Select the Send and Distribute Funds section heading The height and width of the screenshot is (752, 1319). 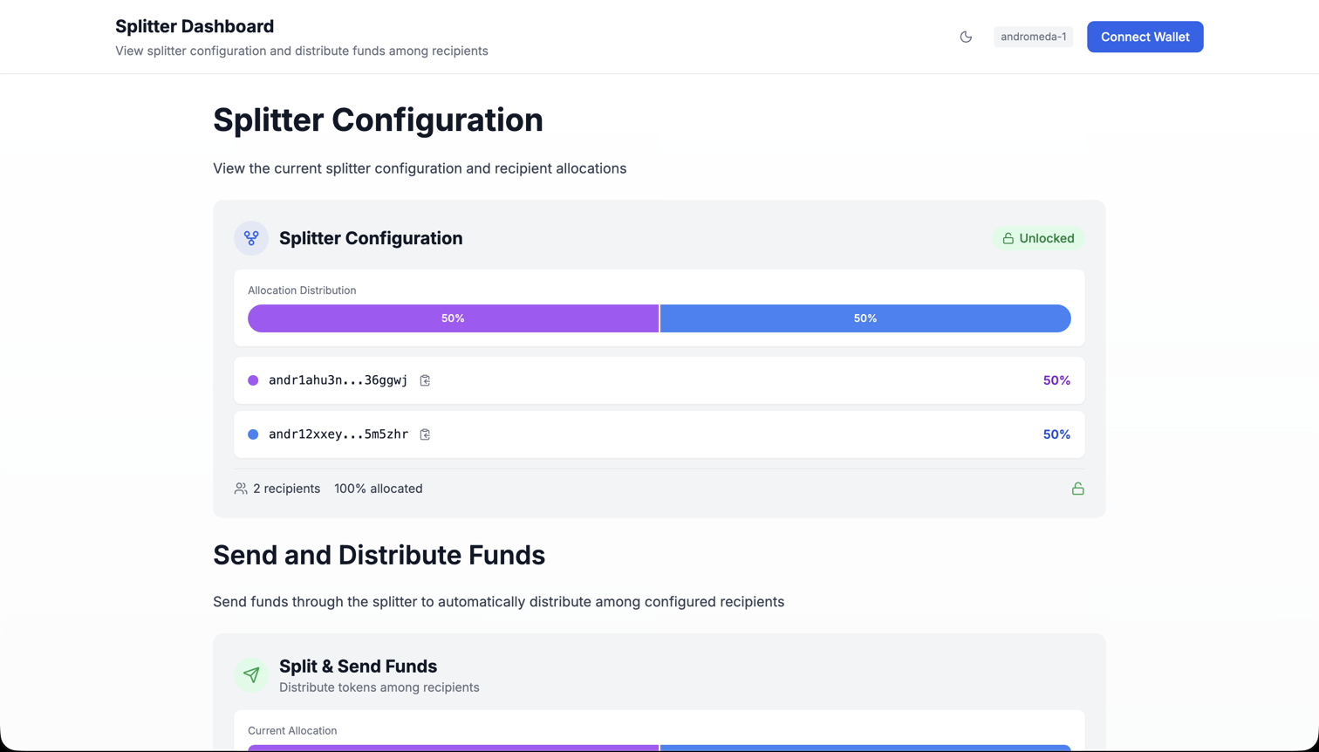[x=379, y=555]
